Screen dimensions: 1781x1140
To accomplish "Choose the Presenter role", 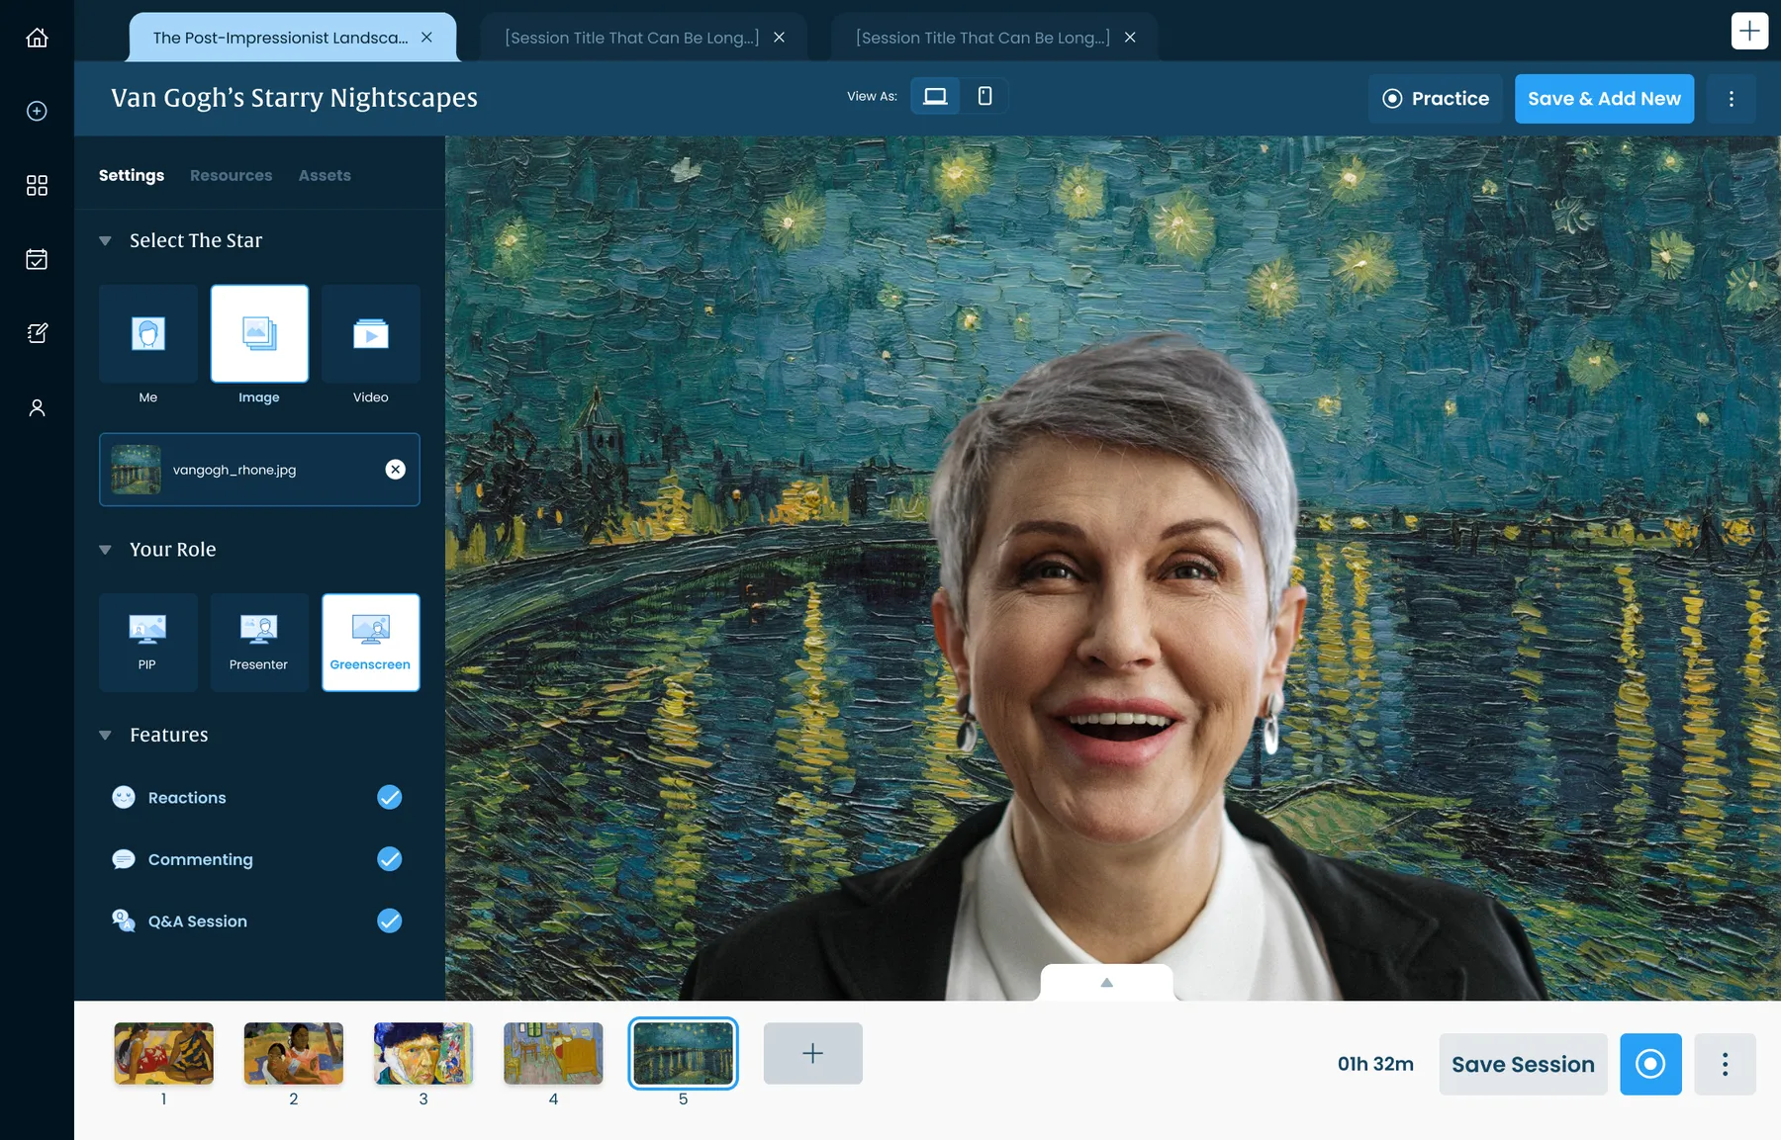I will [x=259, y=643].
